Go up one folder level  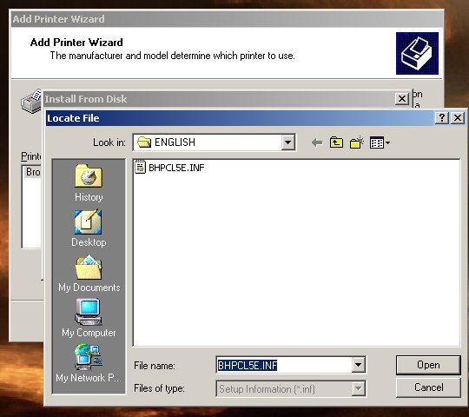(x=336, y=142)
